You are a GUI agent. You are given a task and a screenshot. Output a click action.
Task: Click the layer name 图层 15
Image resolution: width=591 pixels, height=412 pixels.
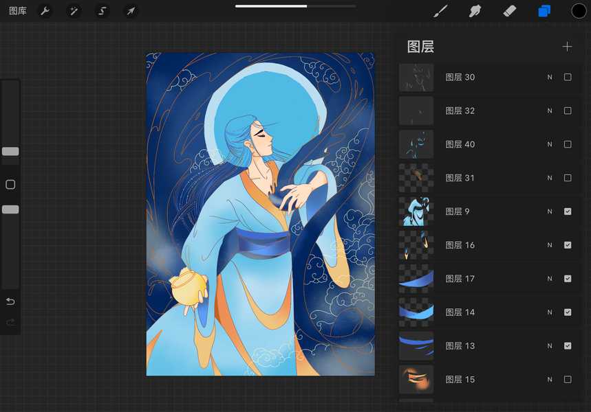[460, 379]
